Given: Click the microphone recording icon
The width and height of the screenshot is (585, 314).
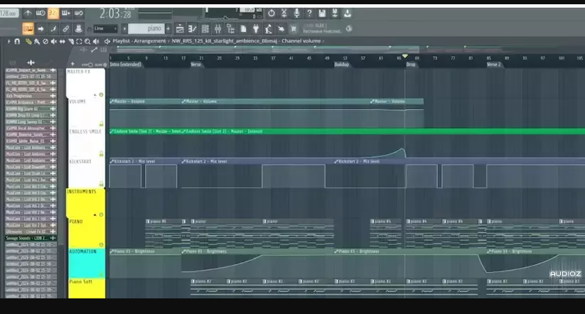Looking at the screenshot, I should pos(296,13).
